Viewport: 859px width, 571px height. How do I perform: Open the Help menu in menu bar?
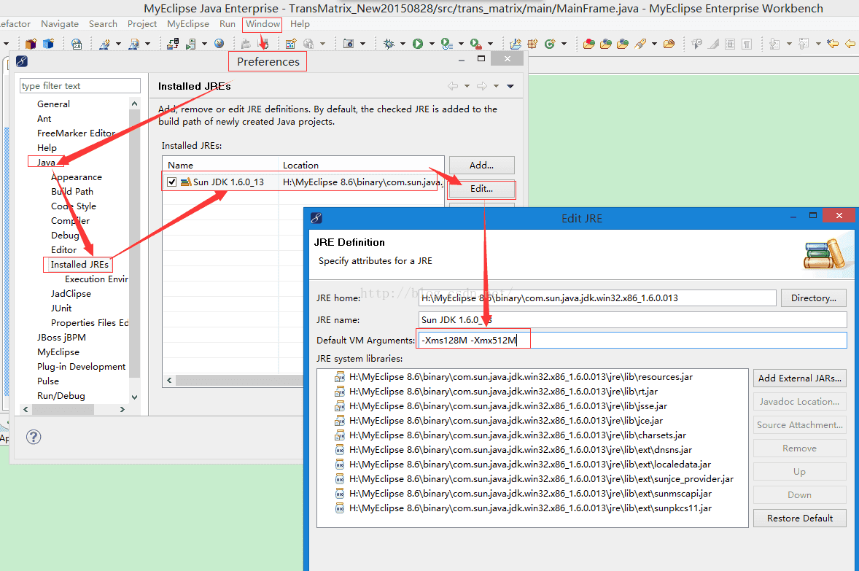300,24
